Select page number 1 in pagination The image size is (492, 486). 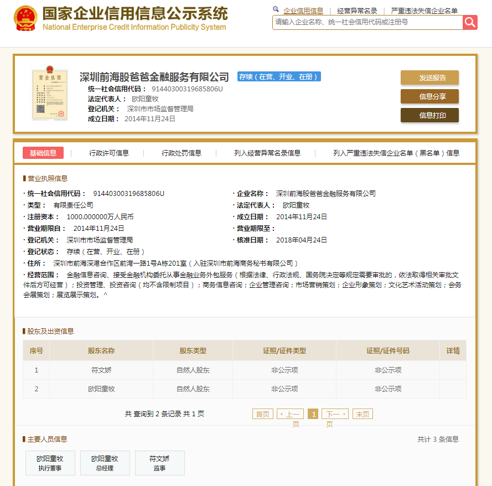[x=313, y=414]
